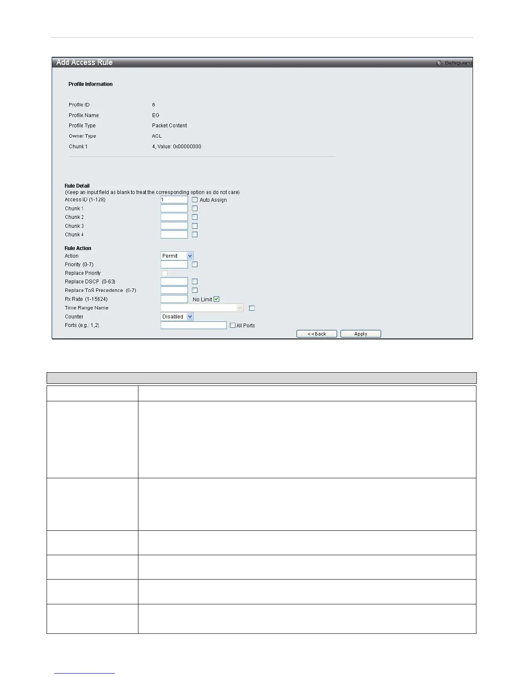Click the <<Back button
Viewport: 523px width, 677px height.
[317, 334]
